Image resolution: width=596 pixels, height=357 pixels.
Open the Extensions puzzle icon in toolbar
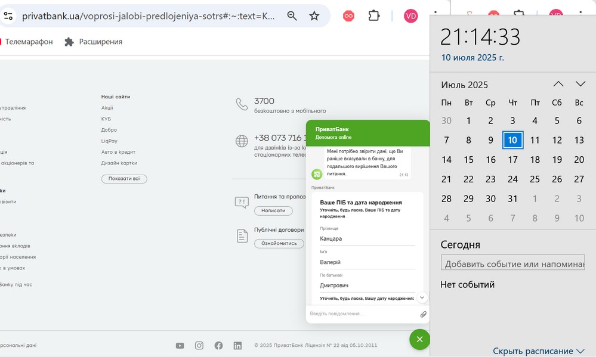pos(374,15)
